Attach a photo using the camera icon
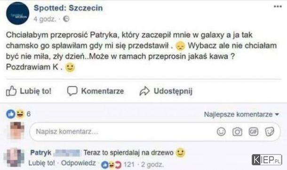287x170 pixels. point(237,132)
